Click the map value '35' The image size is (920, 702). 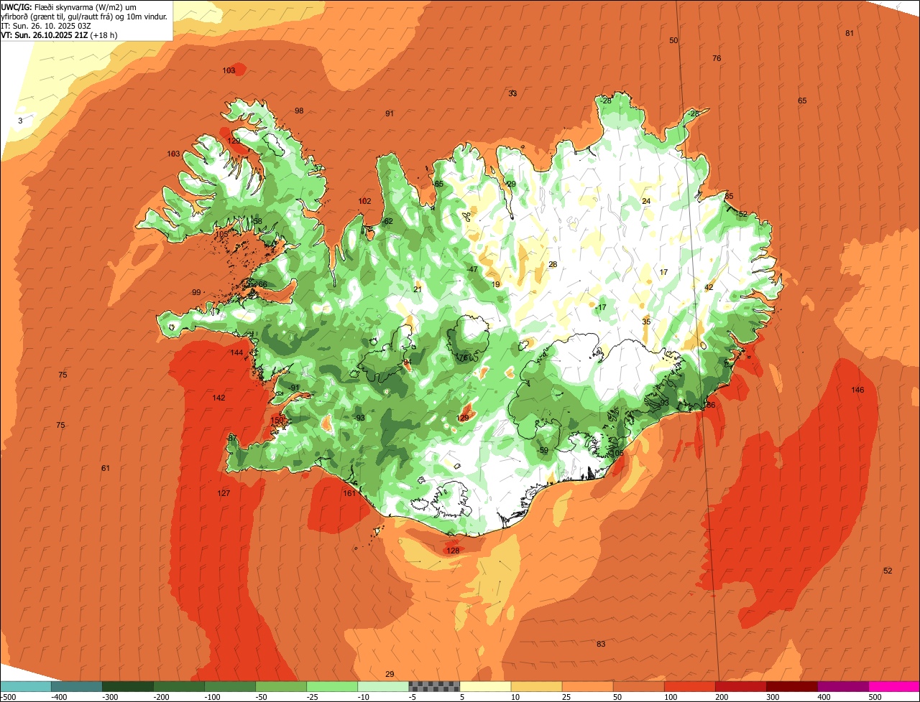646,322
